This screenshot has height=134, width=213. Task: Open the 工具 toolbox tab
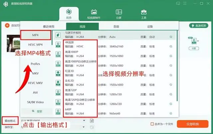[x=143, y=14]
